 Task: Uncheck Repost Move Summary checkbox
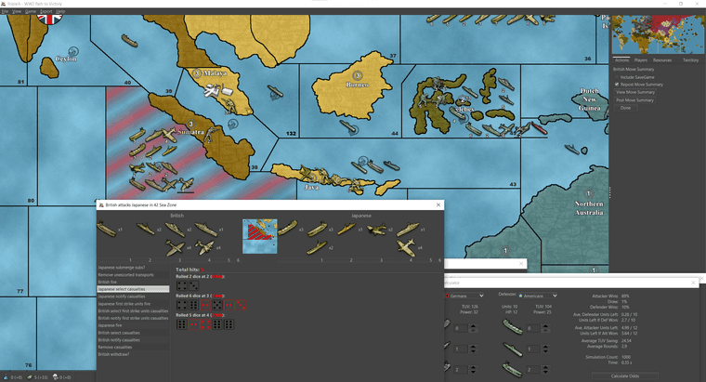coord(617,85)
